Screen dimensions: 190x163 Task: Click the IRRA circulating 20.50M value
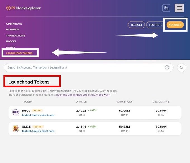(161, 111)
